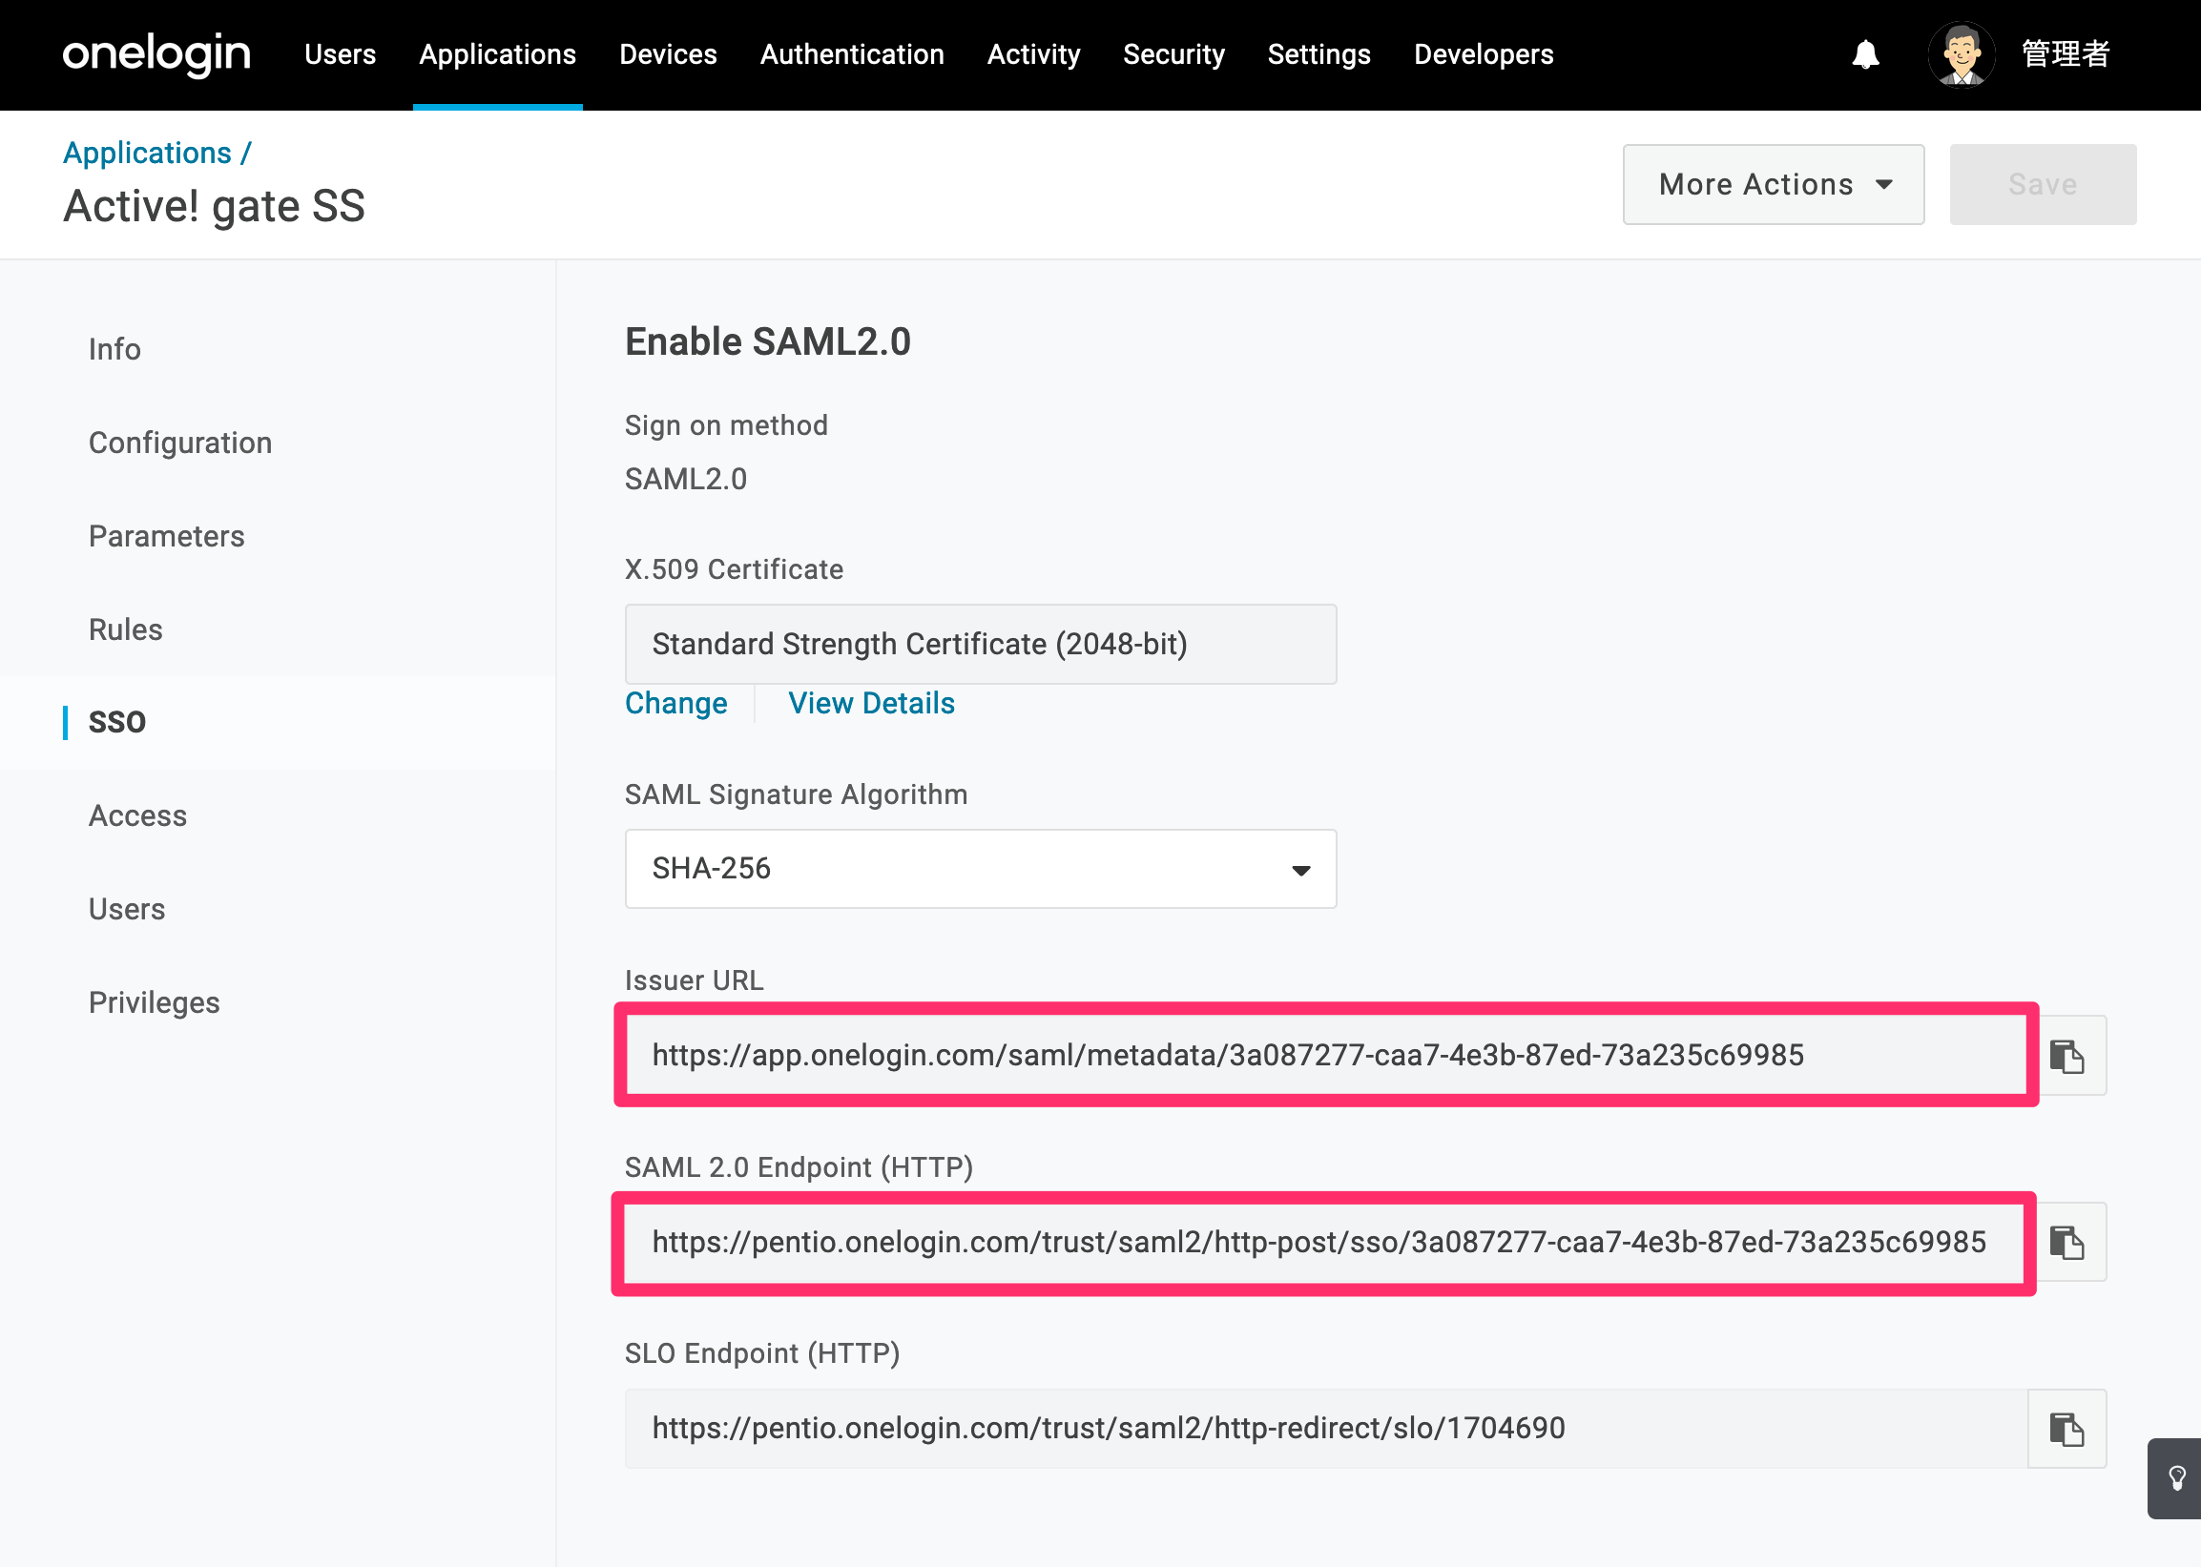Open the Users top menu
The image size is (2201, 1567).
coord(340,54)
